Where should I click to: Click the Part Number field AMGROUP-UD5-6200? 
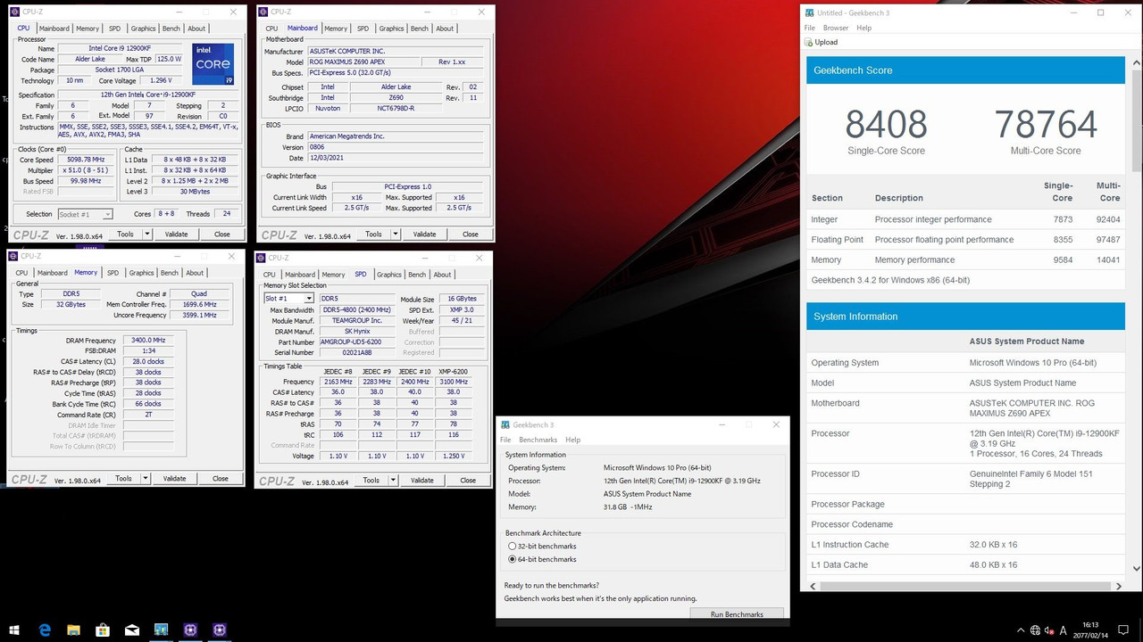(x=357, y=342)
